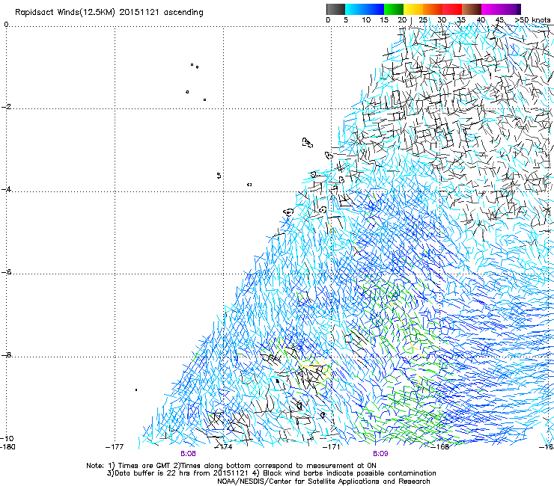The width and height of the screenshot is (554, 486).
Task: Click the legend value '45'
Action: [x=499, y=20]
